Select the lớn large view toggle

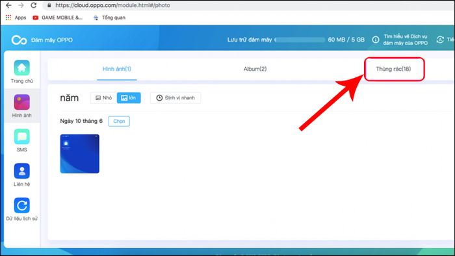tap(129, 98)
